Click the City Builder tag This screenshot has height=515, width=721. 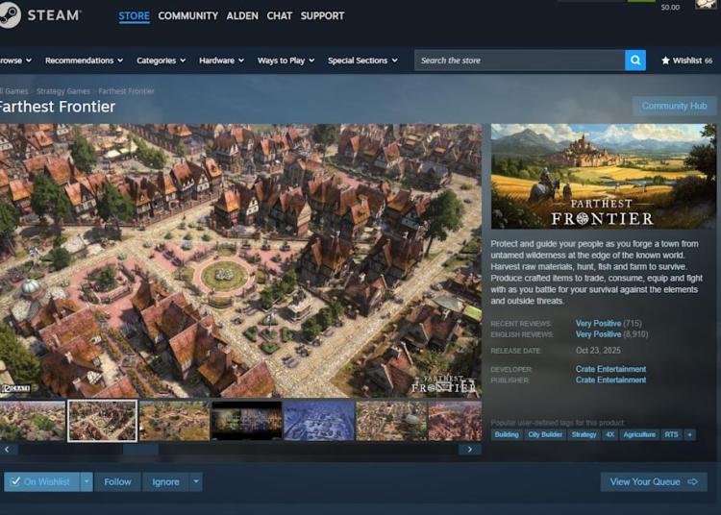pos(545,434)
